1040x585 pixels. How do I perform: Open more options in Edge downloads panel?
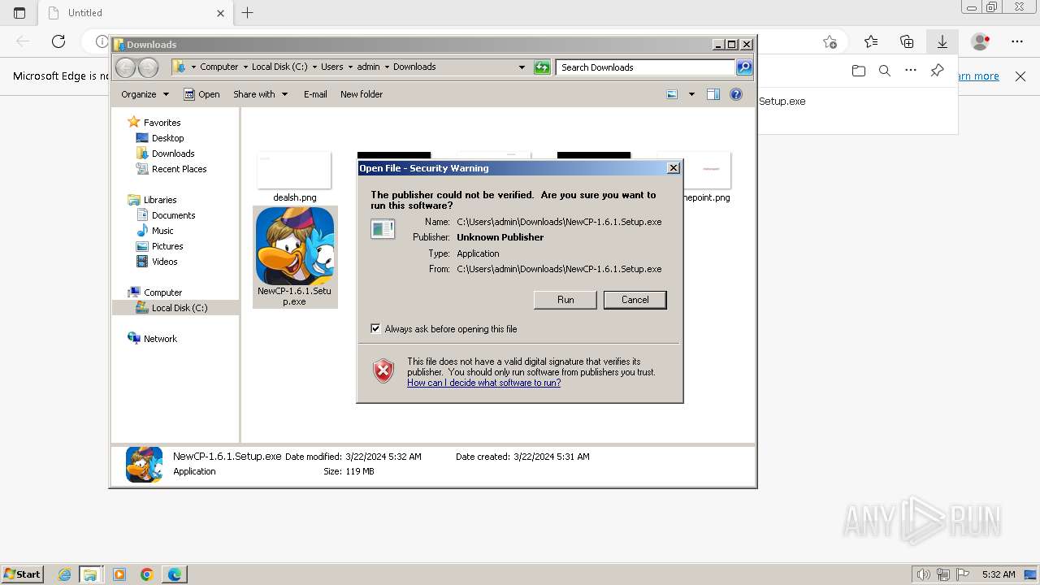[911, 71]
